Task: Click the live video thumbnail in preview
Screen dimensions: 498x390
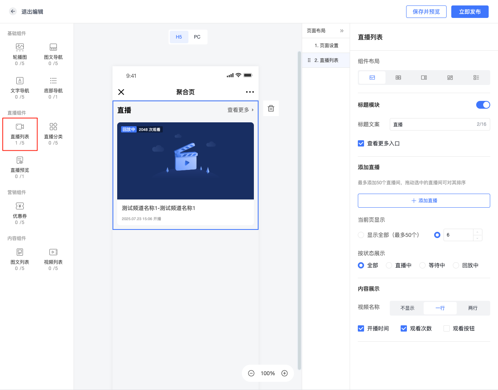Action: tap(185, 161)
